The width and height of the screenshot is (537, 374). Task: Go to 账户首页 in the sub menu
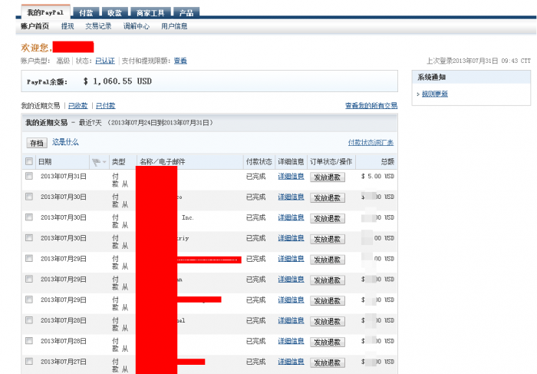pyautogui.click(x=35, y=26)
